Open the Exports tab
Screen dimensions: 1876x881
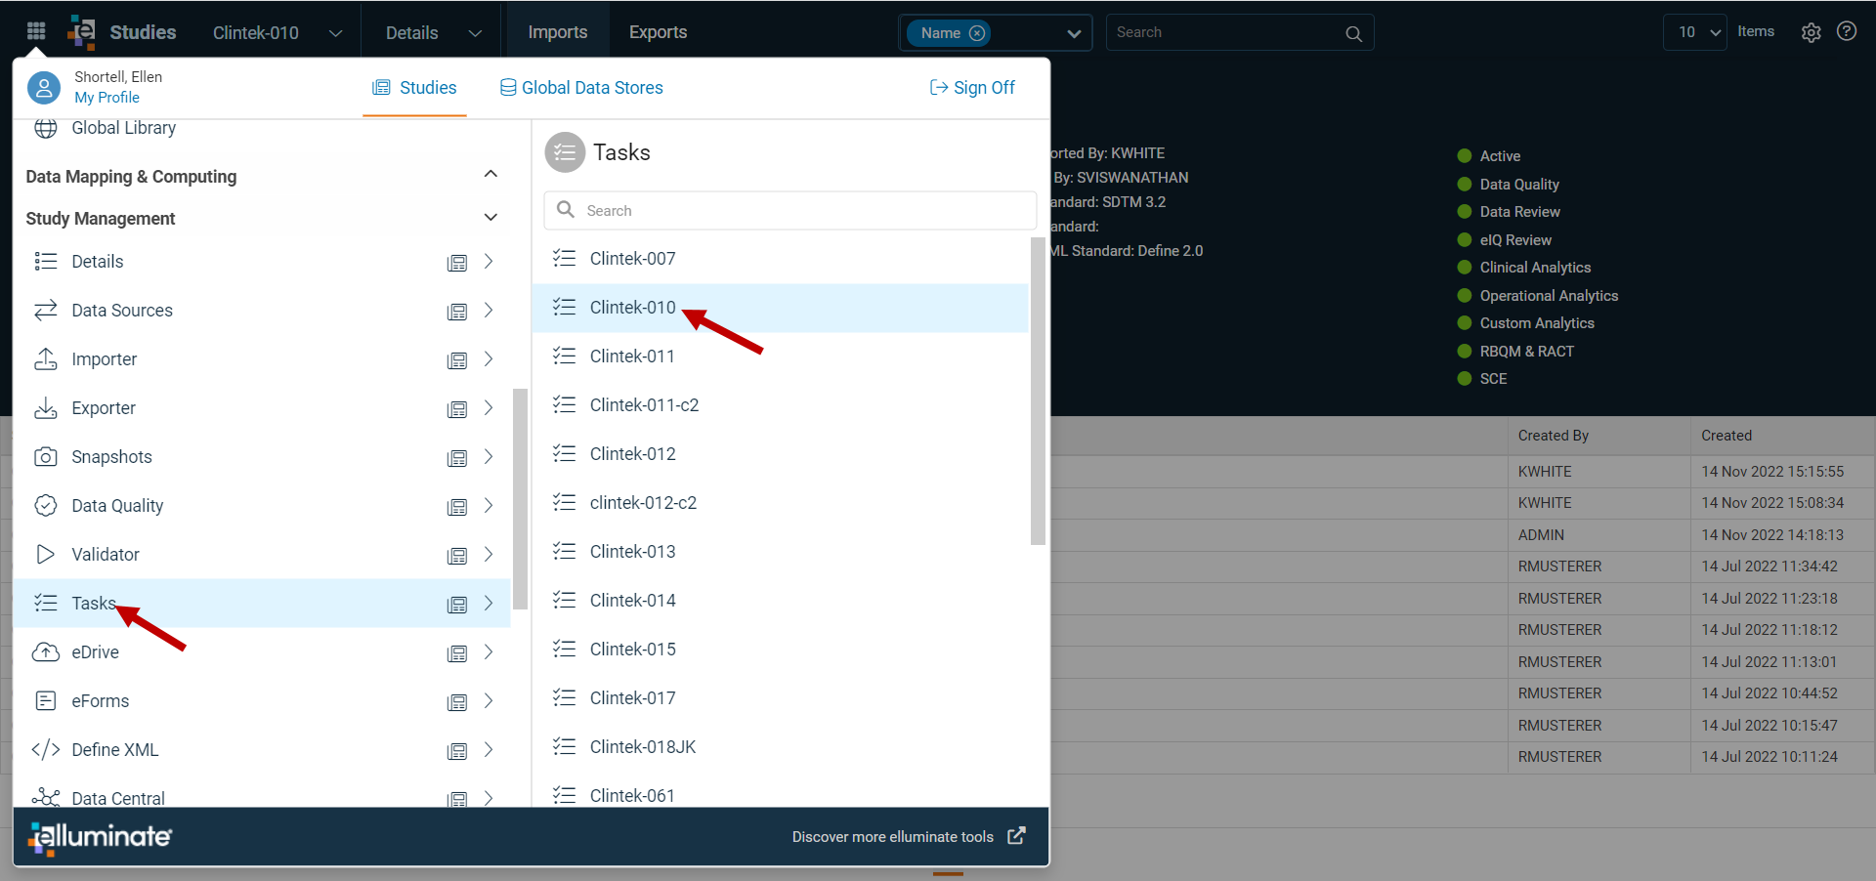click(x=658, y=32)
